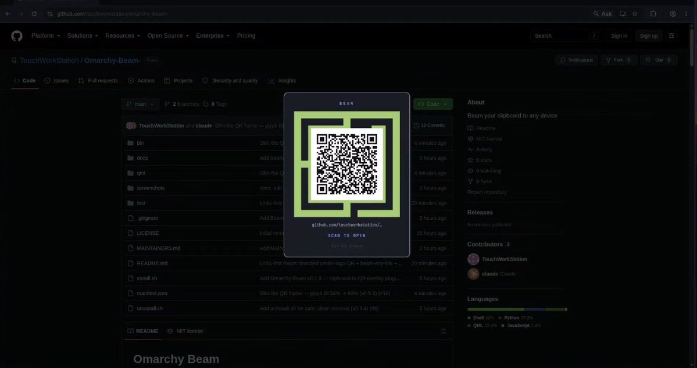Open the TouchWorkStation owner link
The image size is (697, 368).
pos(49,60)
